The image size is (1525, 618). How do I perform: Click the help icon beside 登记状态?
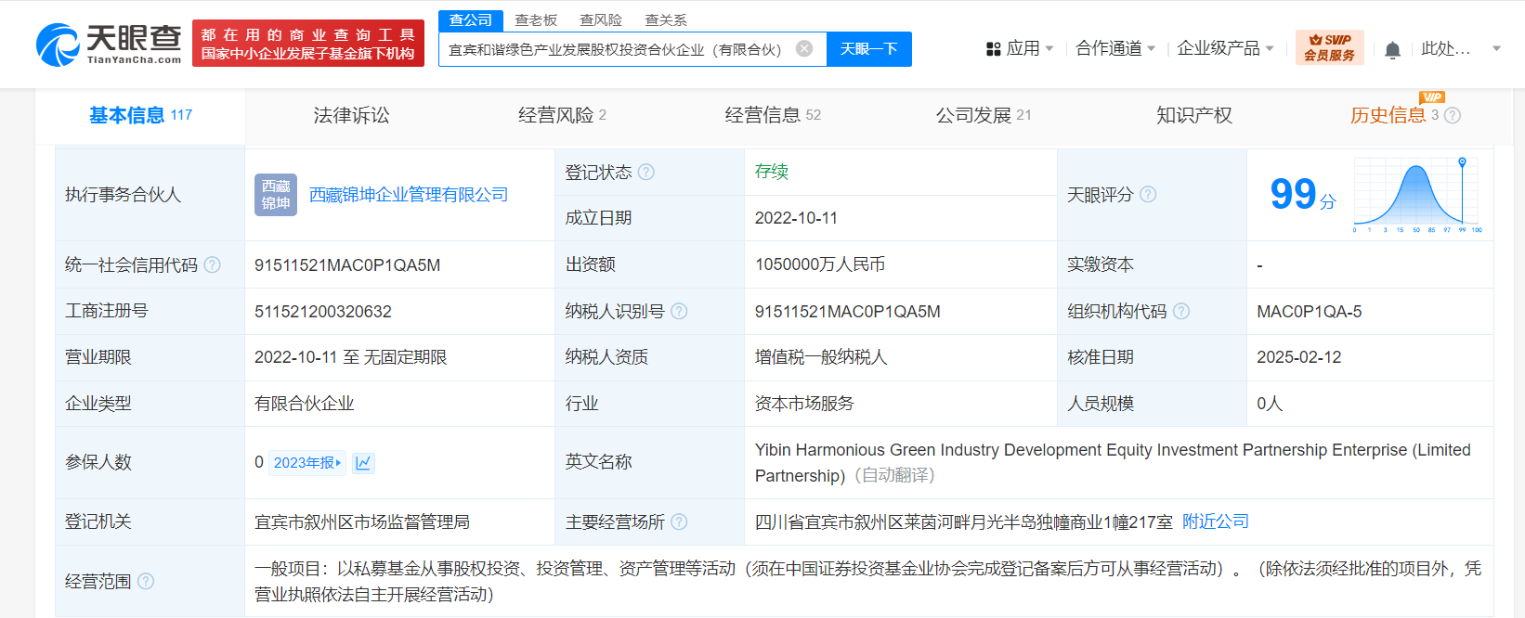[x=646, y=173]
